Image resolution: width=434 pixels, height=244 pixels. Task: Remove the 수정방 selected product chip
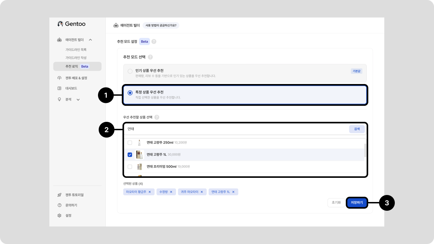click(171, 192)
